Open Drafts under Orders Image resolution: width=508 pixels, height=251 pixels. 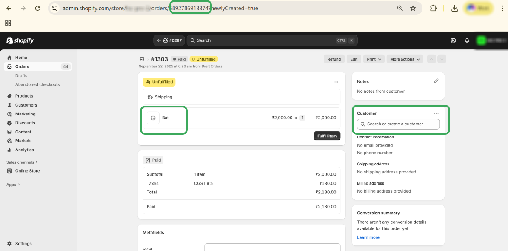click(21, 76)
